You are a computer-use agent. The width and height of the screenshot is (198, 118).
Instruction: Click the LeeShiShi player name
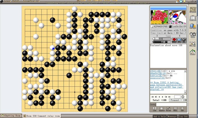(x=179, y=26)
